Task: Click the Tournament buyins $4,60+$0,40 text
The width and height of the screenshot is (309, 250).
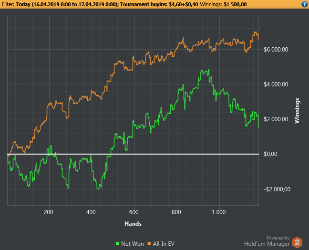Action: click(159, 4)
